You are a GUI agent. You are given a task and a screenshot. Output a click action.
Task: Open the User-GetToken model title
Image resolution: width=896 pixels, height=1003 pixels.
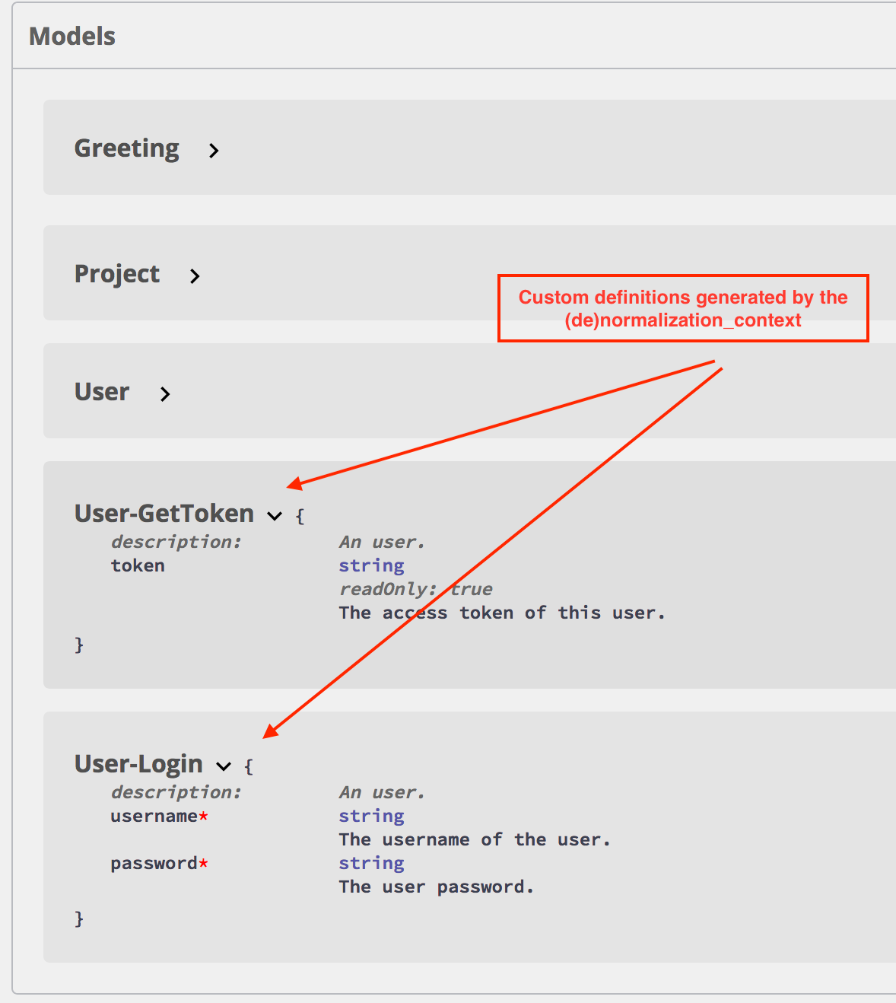(164, 514)
